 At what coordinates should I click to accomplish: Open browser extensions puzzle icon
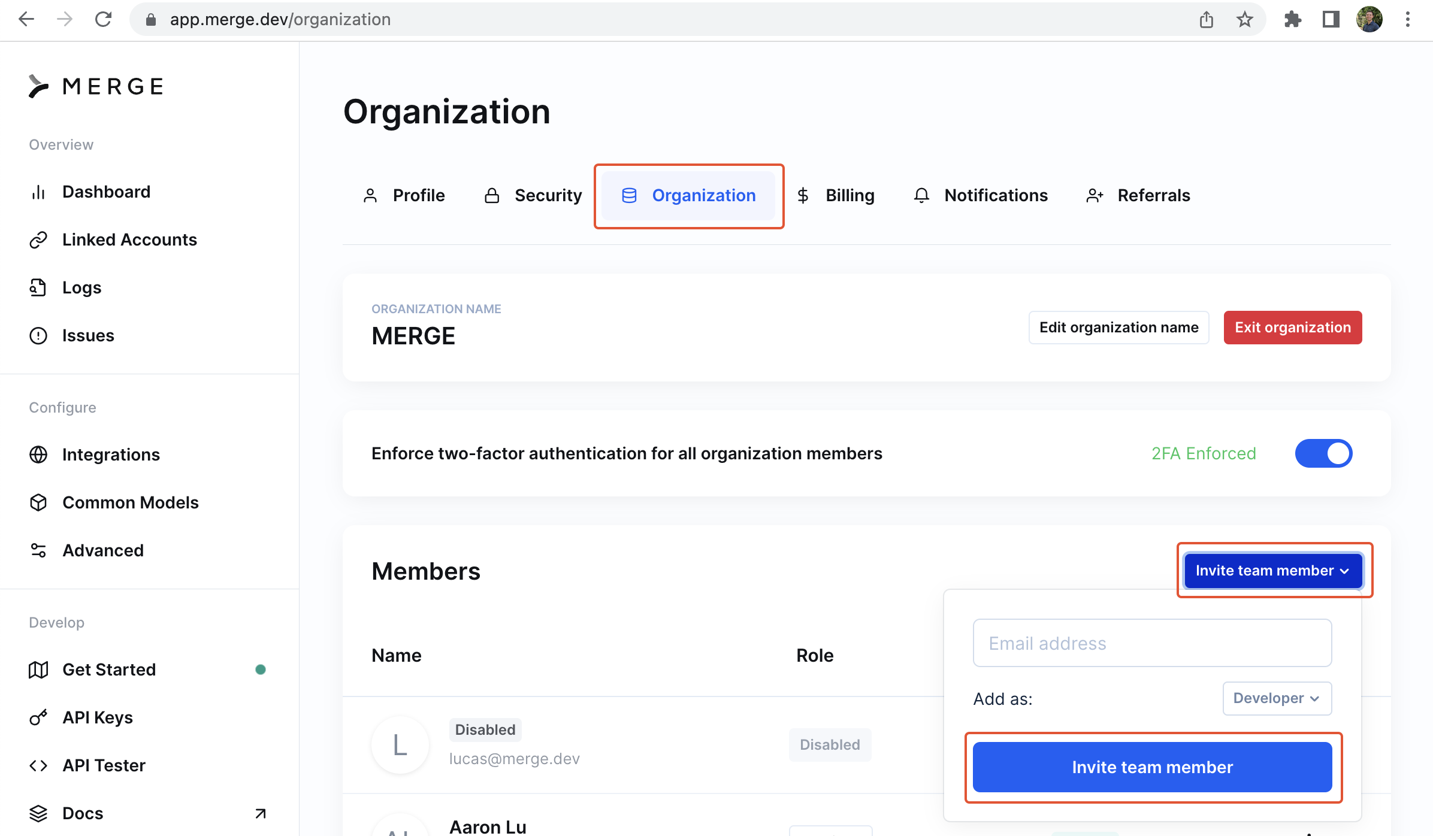tap(1292, 20)
